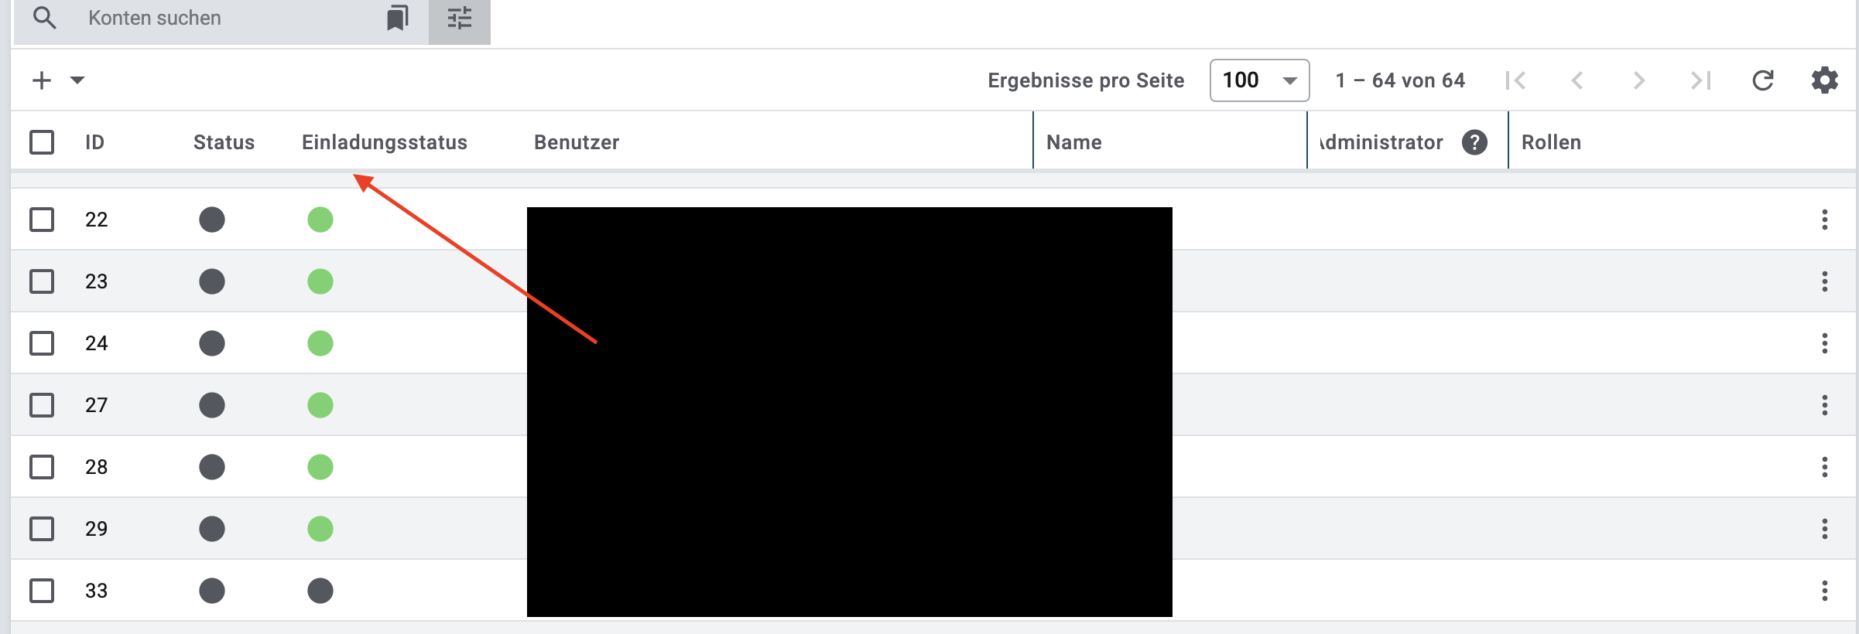Image resolution: width=1859 pixels, height=634 pixels.
Task: Open the row menu for ID 33
Action: coord(1825,591)
